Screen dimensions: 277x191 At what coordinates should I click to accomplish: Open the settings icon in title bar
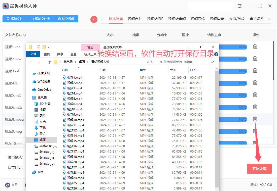(x=239, y=6)
